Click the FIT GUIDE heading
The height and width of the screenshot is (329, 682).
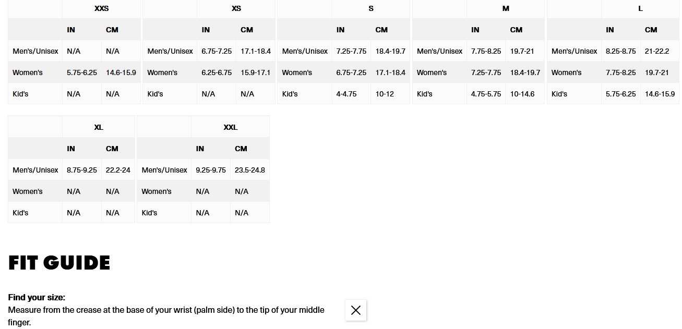click(x=59, y=262)
